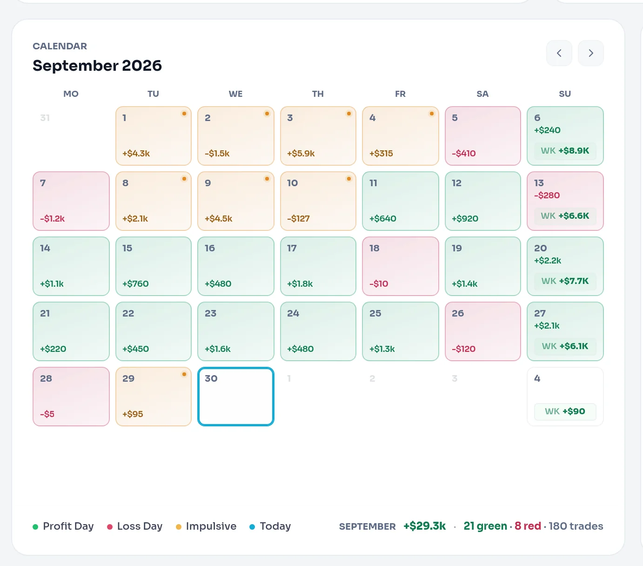Click the 180 trades summary count

pos(576,526)
